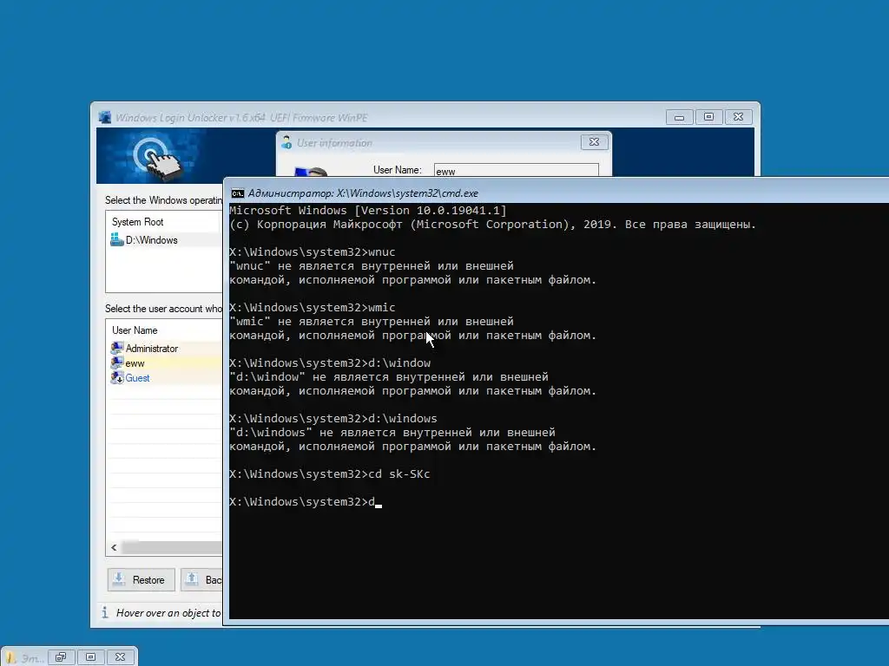Click the 'X:\Windows\system32>wmic' command line
This screenshot has width=889, height=666.
click(x=313, y=307)
